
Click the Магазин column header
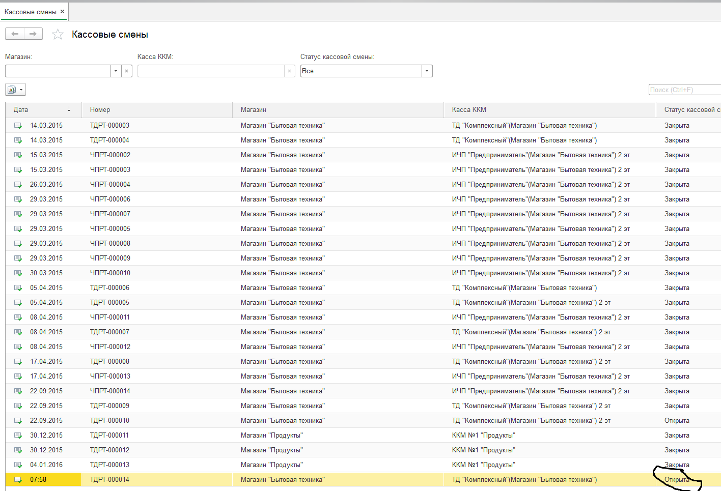tap(338, 109)
